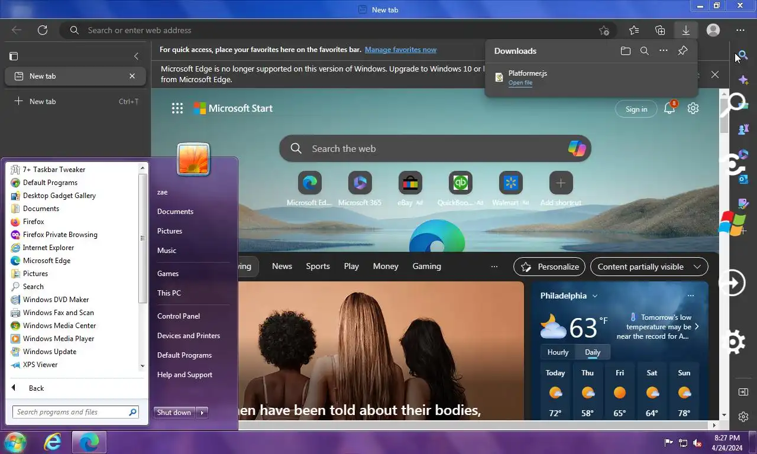The image size is (757, 454).
Task: Open the Walmart shortcut tile
Action: tap(510, 189)
